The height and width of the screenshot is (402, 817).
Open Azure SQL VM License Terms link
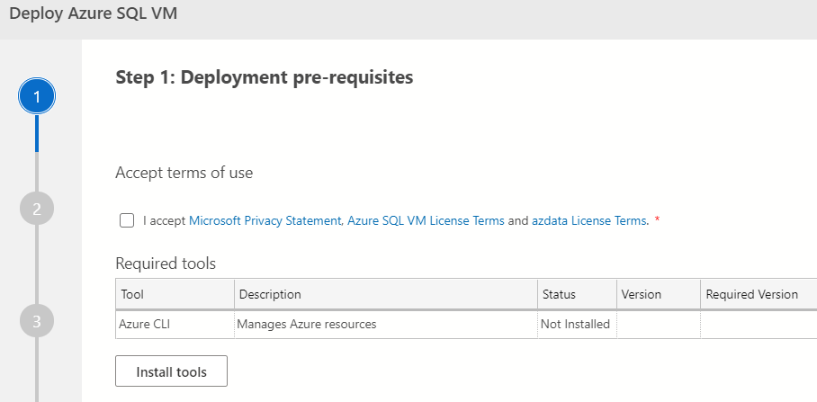(426, 220)
